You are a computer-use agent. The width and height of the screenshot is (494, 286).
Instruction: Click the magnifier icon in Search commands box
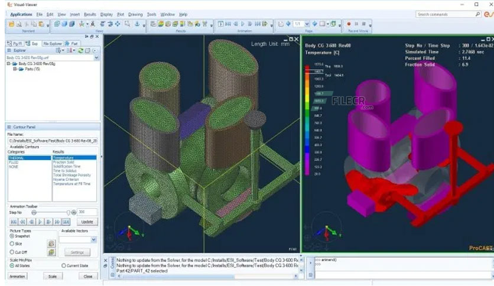click(477, 14)
